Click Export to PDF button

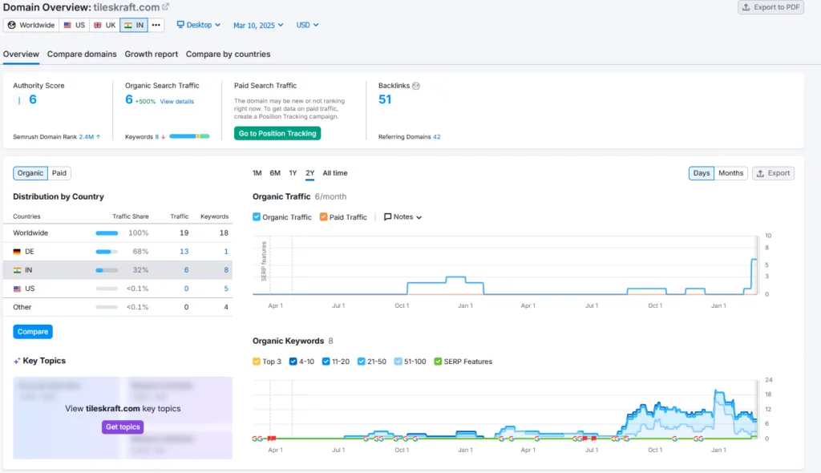click(x=770, y=7)
